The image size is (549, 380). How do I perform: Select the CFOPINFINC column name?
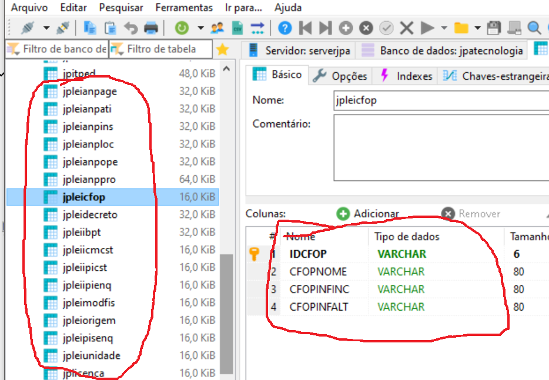tap(319, 290)
